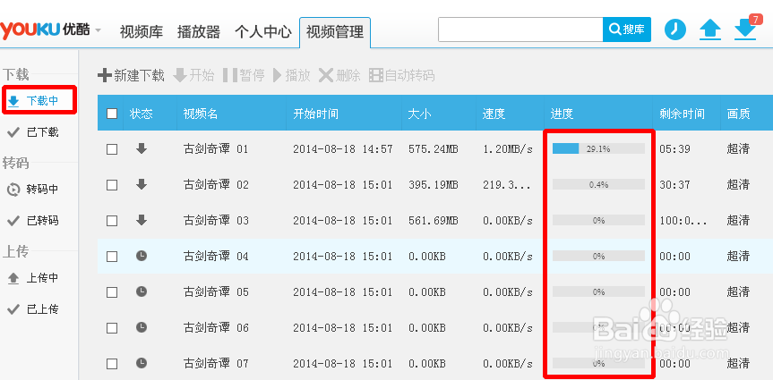Click remaining time 05:39
This screenshot has height=380, width=773.
click(x=674, y=149)
